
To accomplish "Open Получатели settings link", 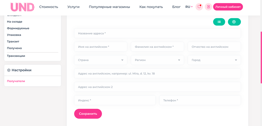I will click(x=16, y=81).
